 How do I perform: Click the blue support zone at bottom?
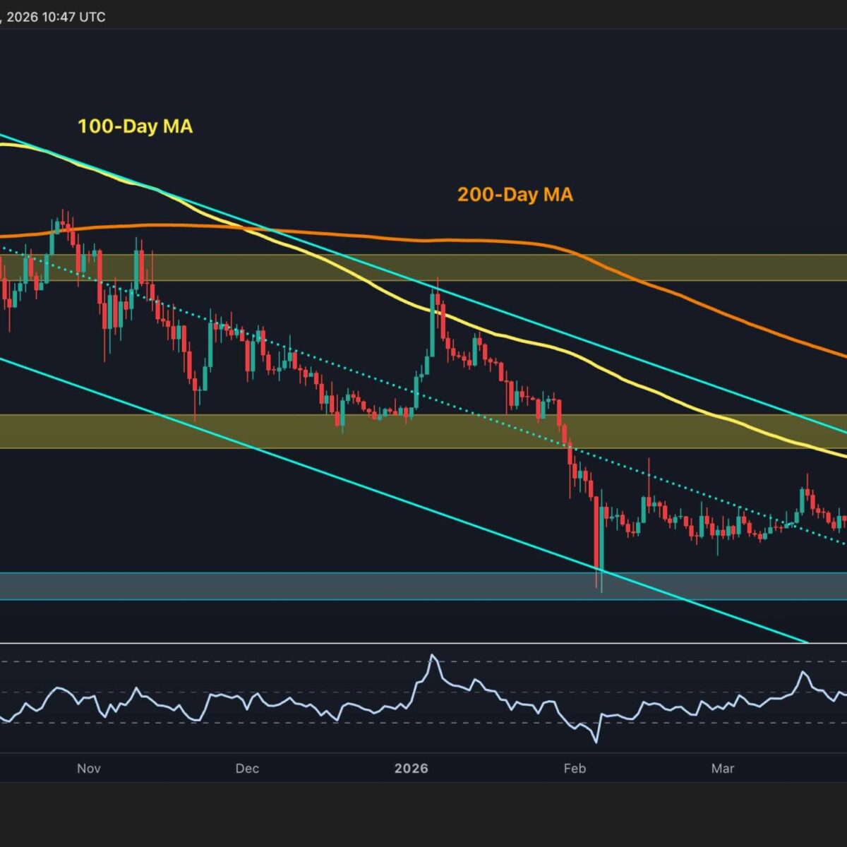tap(353, 586)
